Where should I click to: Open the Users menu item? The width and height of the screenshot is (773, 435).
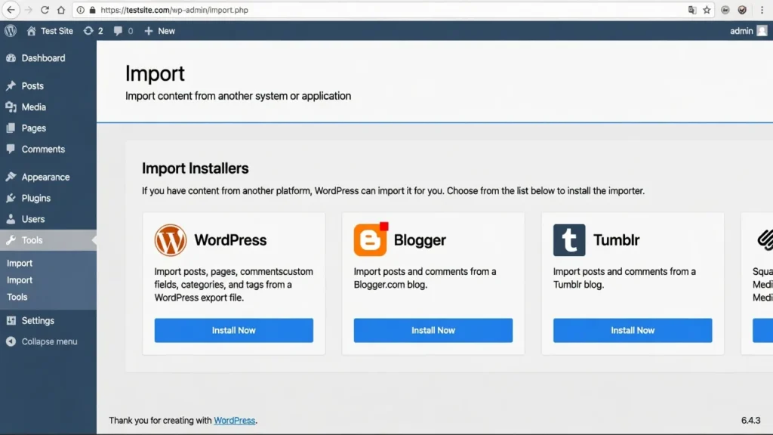(48, 219)
